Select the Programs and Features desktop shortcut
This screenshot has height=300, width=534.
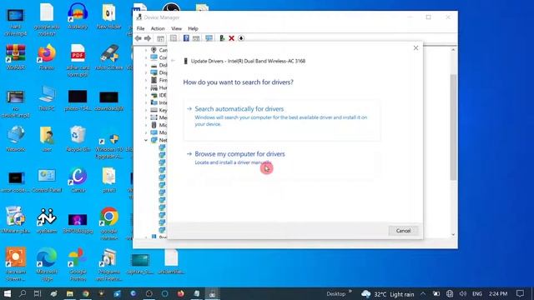click(109, 264)
